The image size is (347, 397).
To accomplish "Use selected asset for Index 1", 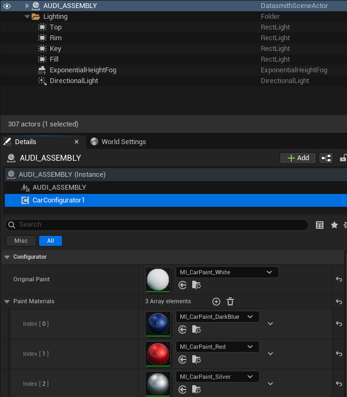I will point(183,359).
